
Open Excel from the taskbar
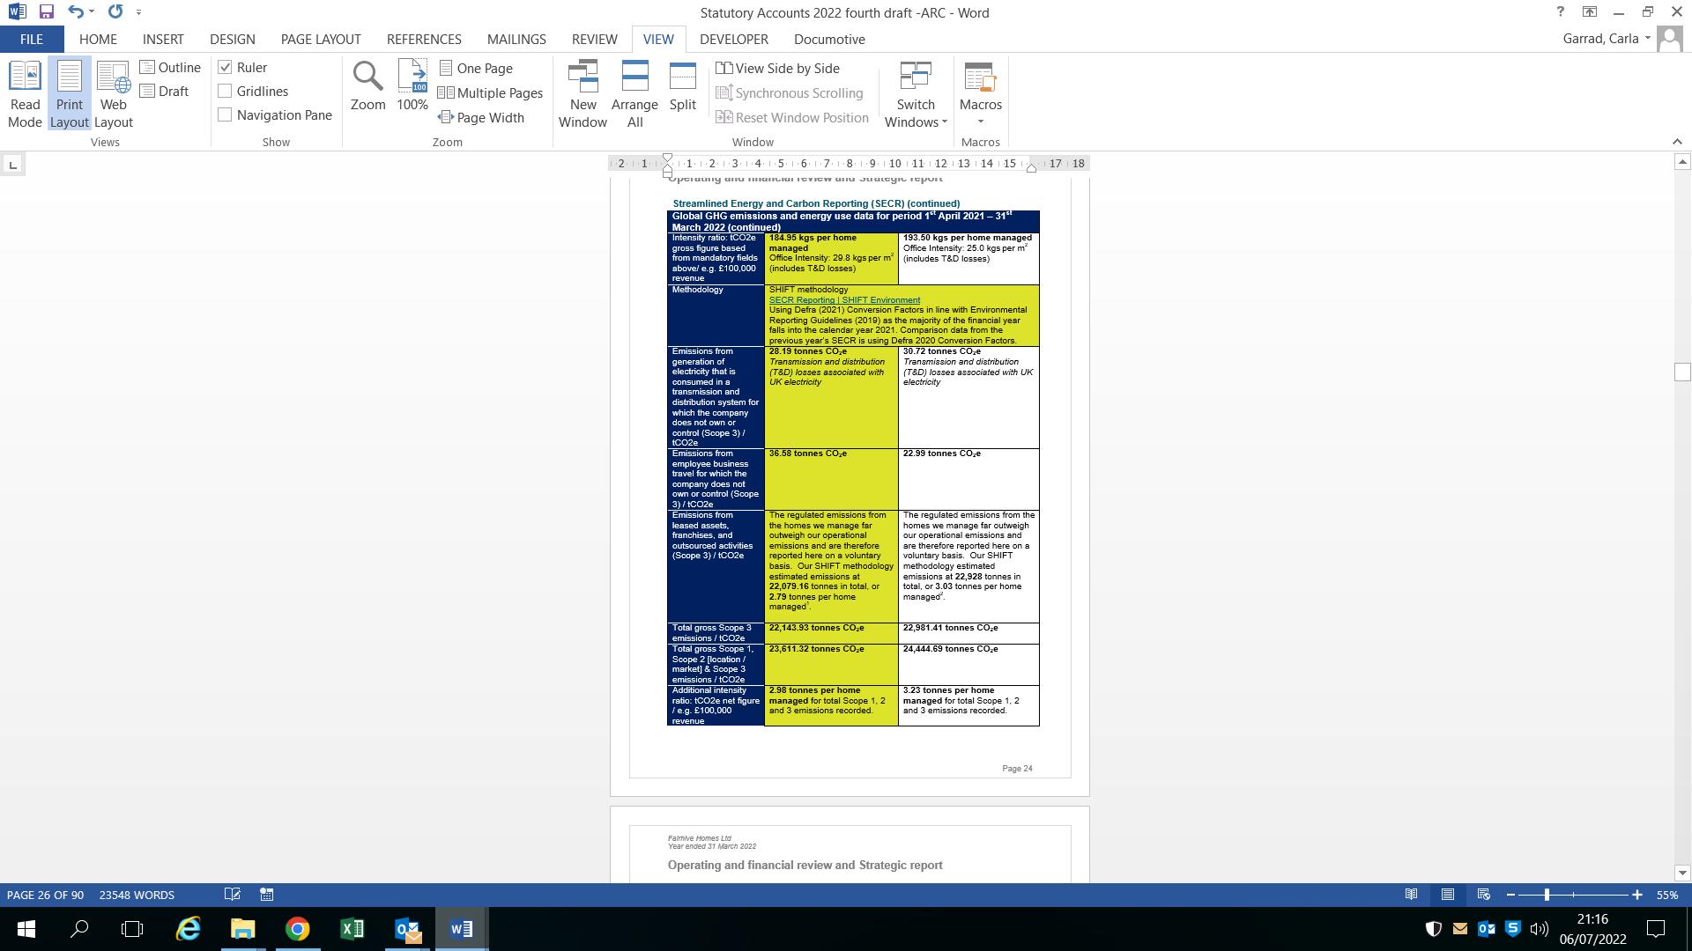[352, 929]
